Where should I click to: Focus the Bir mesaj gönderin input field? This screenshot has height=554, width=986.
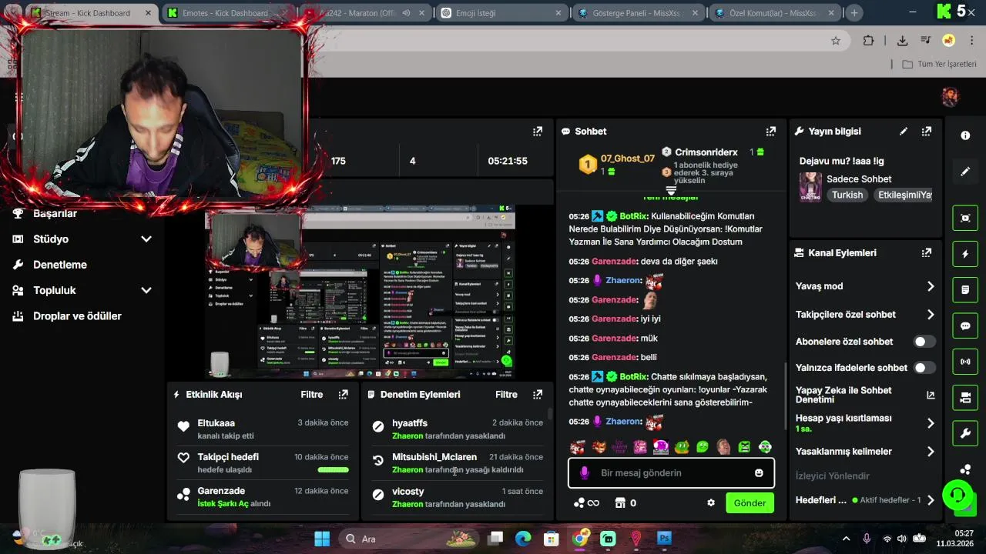click(671, 473)
